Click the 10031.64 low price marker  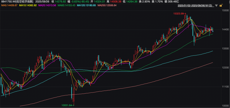pyautogui.click(x=67, y=105)
